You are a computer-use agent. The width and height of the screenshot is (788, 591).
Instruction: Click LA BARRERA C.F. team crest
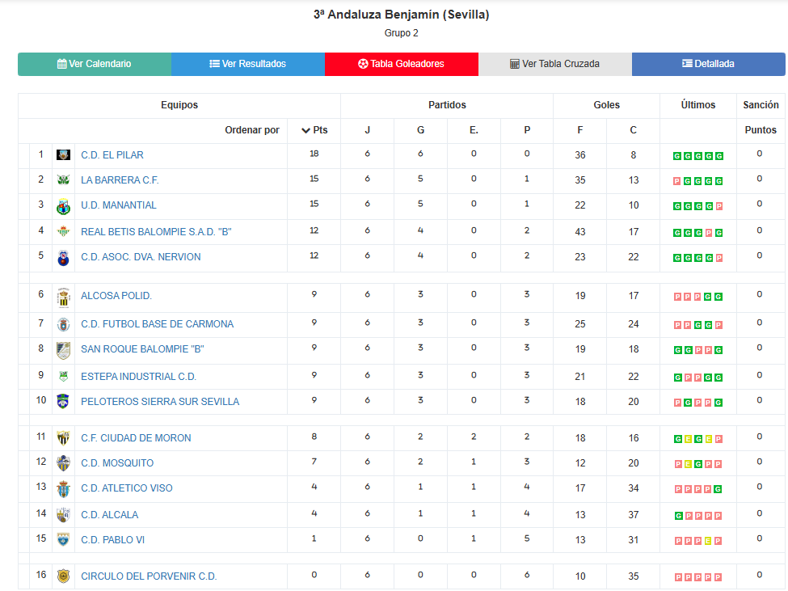click(63, 180)
